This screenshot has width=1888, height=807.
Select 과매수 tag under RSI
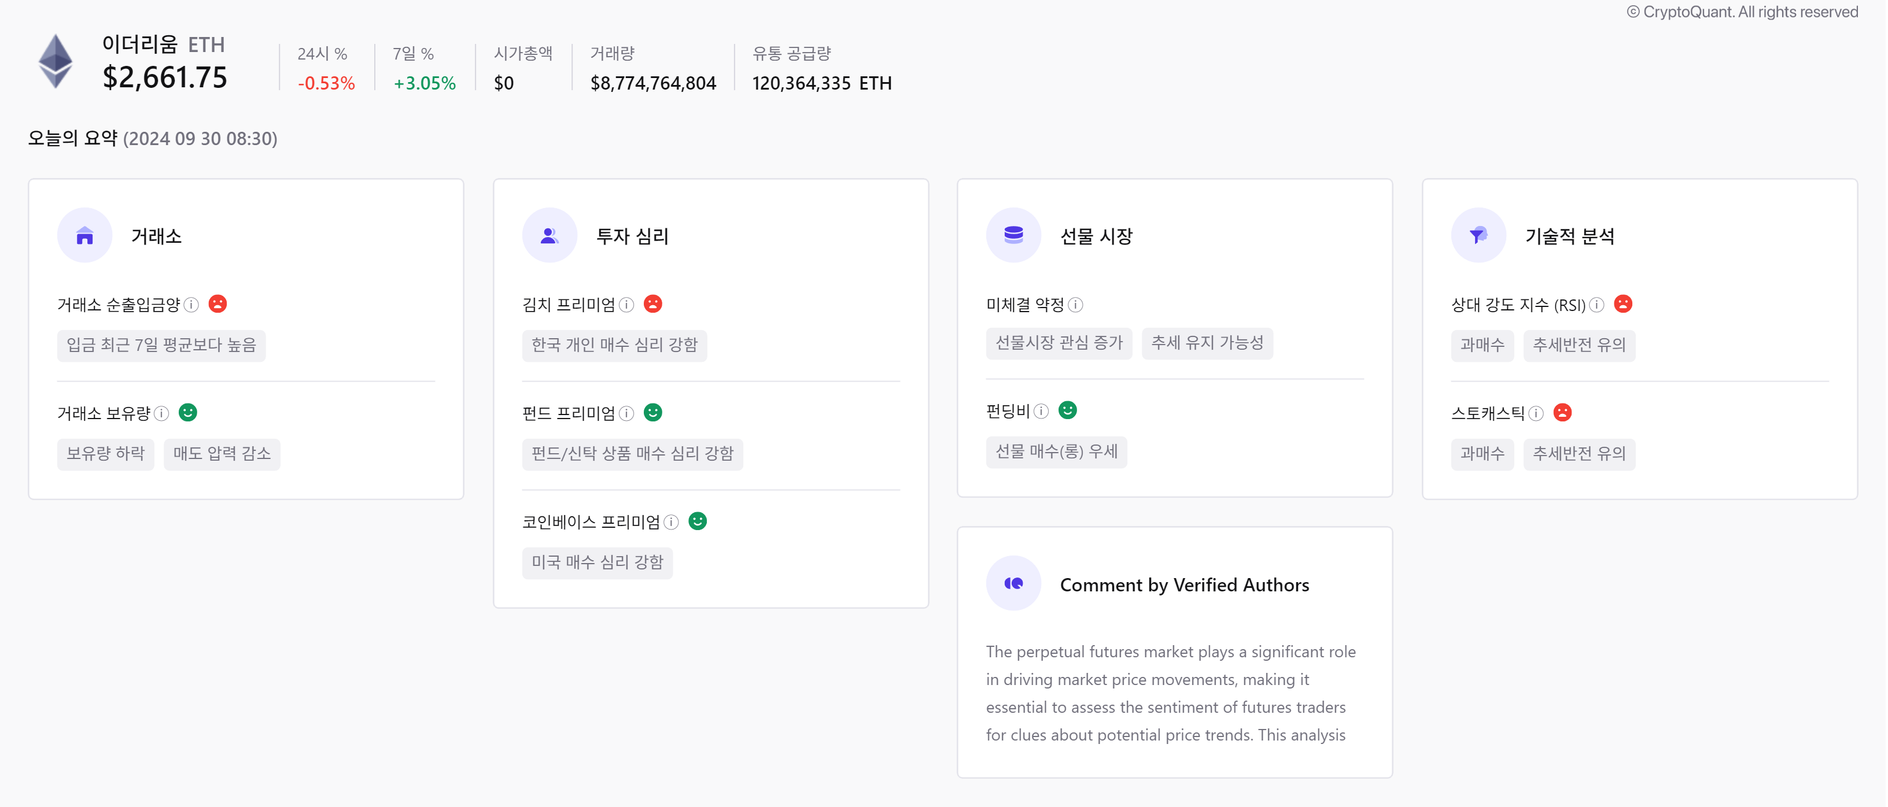[x=1482, y=345]
